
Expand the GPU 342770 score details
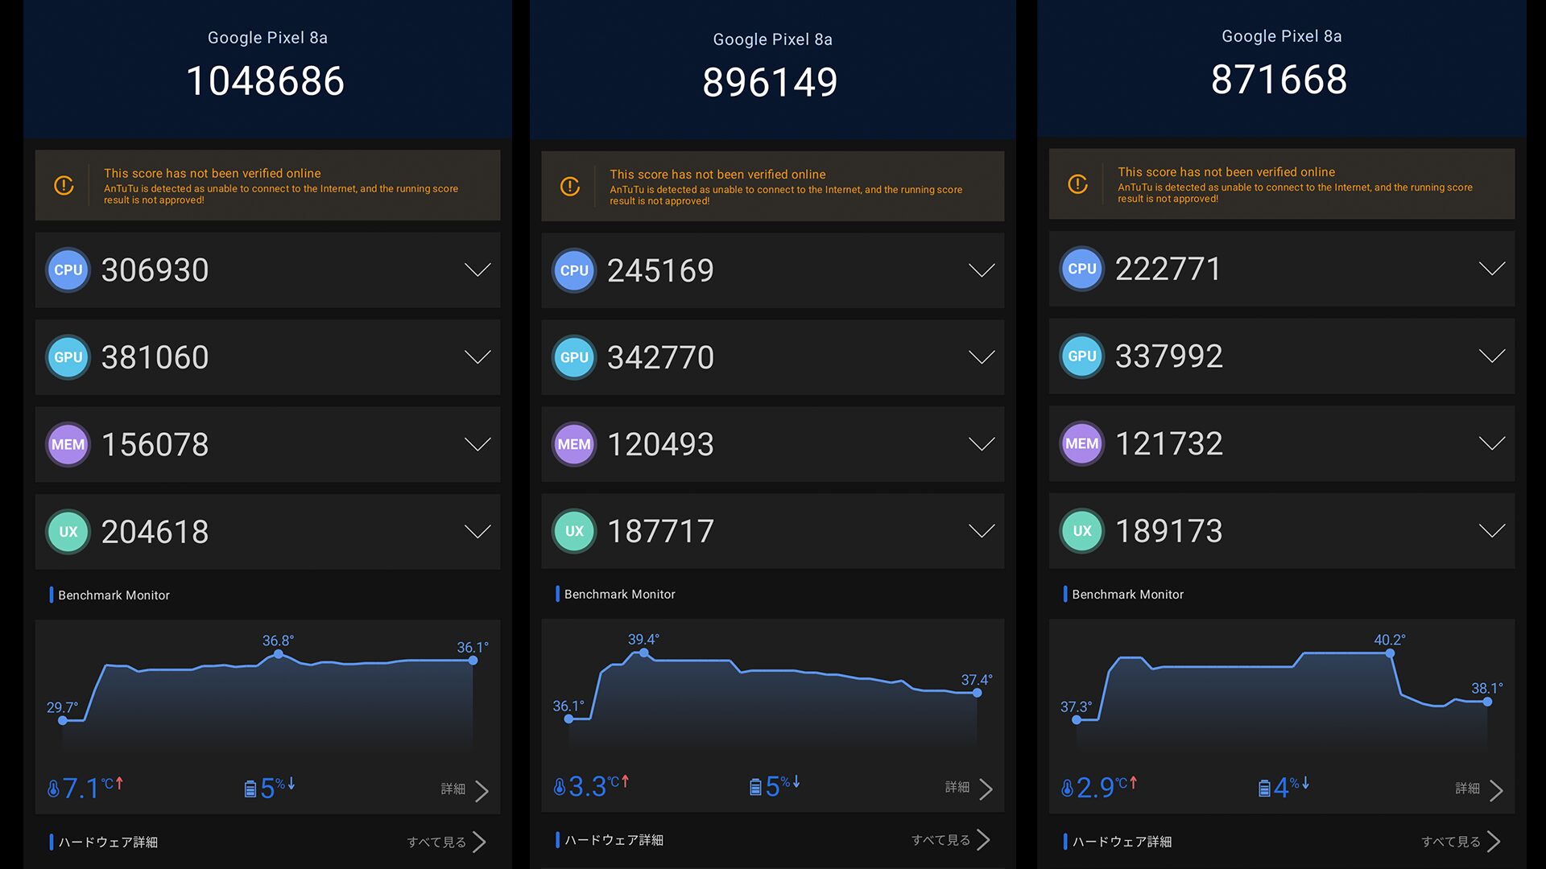coord(981,357)
